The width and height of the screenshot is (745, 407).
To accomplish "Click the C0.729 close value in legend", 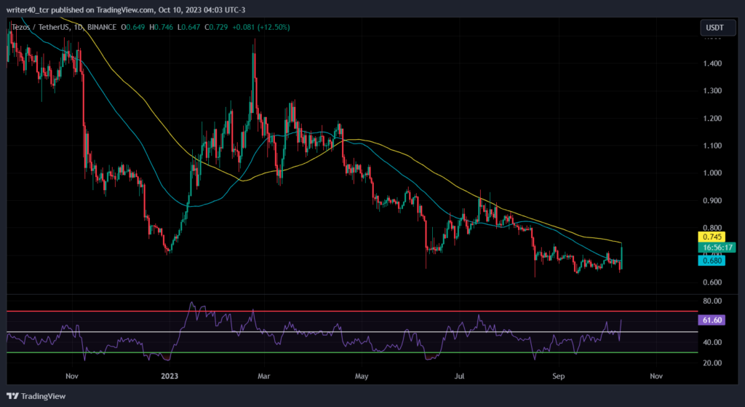I will pyautogui.click(x=217, y=28).
